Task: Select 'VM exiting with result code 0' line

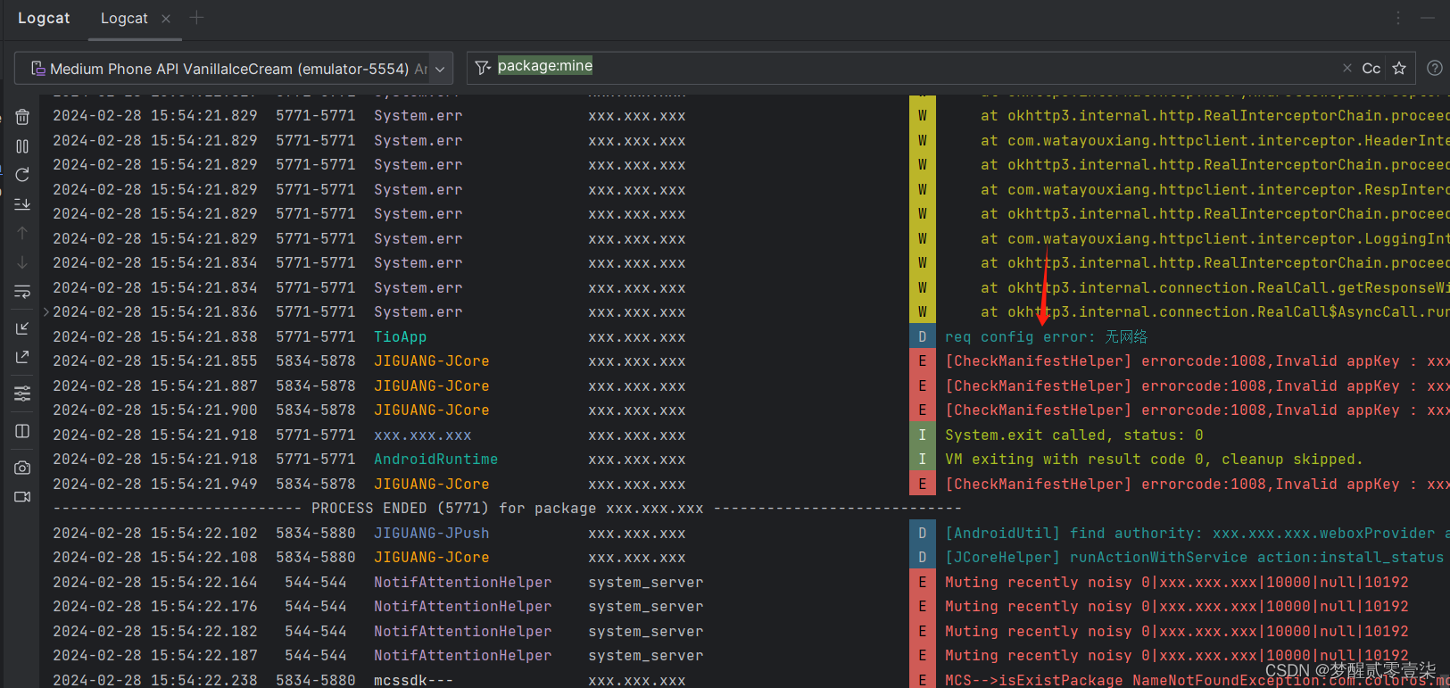Action: point(1154,459)
